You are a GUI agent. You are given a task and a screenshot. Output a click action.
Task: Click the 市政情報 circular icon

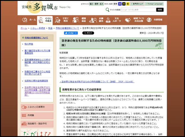coord(149,20)
